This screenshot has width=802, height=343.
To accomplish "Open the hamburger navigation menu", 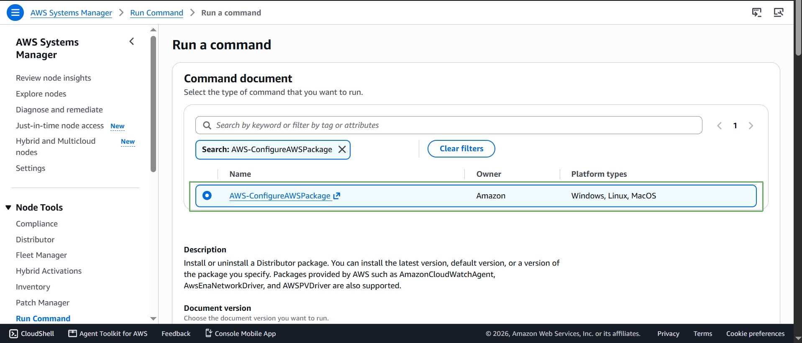I will pyautogui.click(x=15, y=13).
